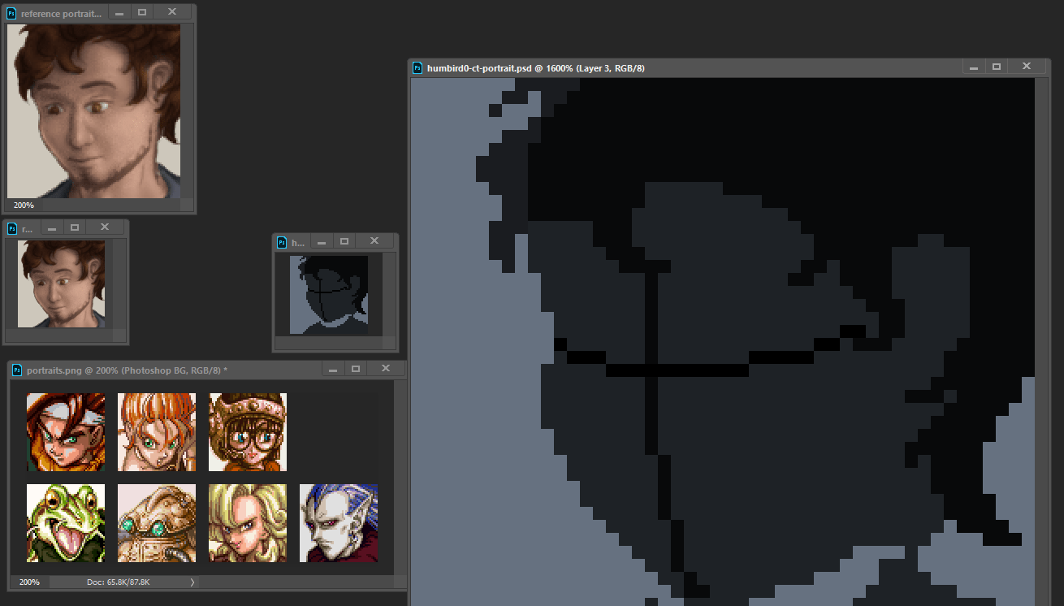The image size is (1064, 606).
Task: Close the reference portrait window
Action: 172,13
